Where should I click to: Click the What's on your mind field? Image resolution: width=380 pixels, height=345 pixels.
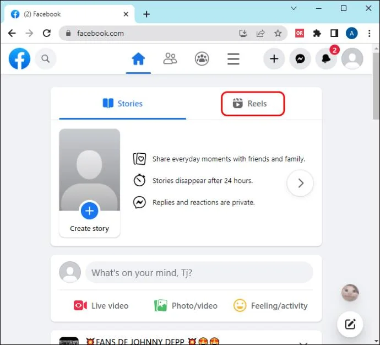(199, 272)
